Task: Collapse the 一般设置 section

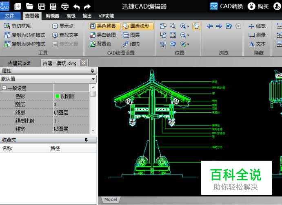Action: [4, 88]
